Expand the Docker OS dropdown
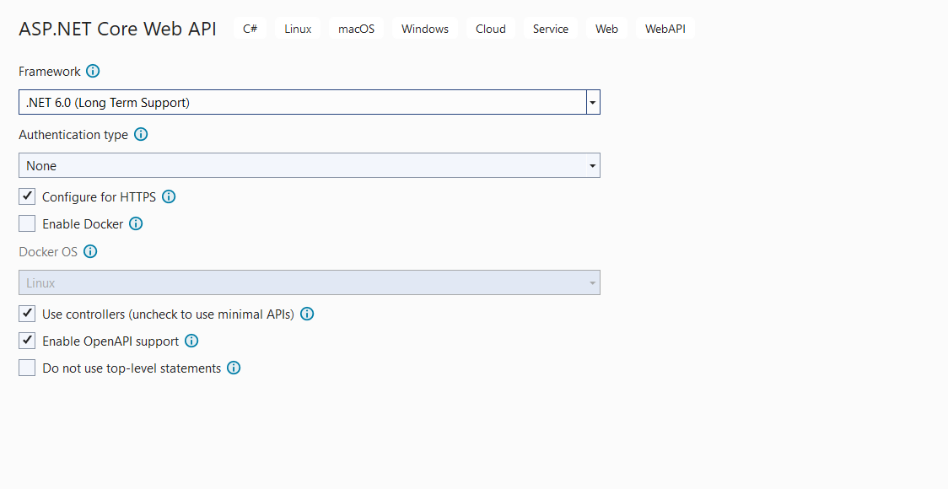Viewport: 948px width, 489px height. 593,282
